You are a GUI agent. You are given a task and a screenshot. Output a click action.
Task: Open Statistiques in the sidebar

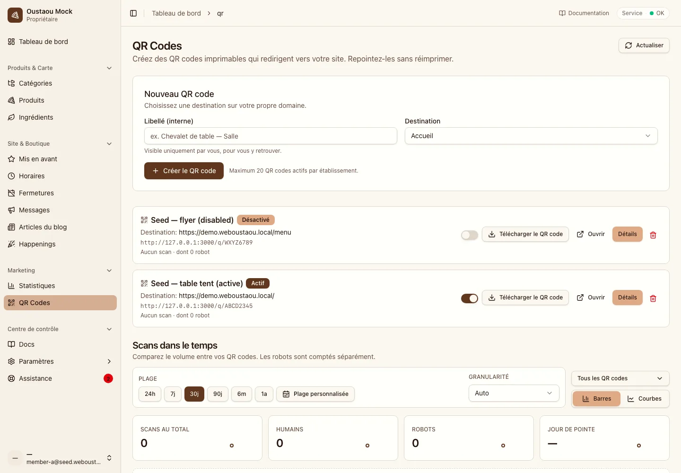(x=60, y=286)
